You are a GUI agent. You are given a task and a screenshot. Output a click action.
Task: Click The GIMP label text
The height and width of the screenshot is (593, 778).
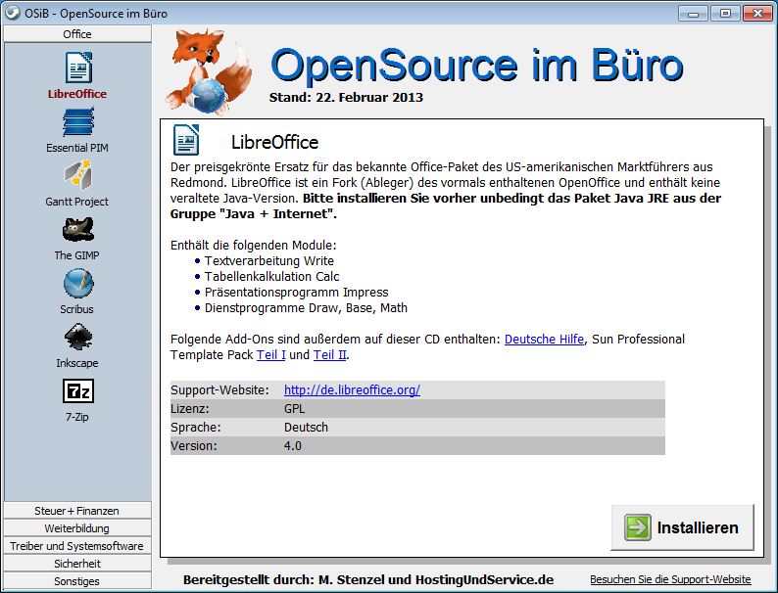tap(76, 255)
